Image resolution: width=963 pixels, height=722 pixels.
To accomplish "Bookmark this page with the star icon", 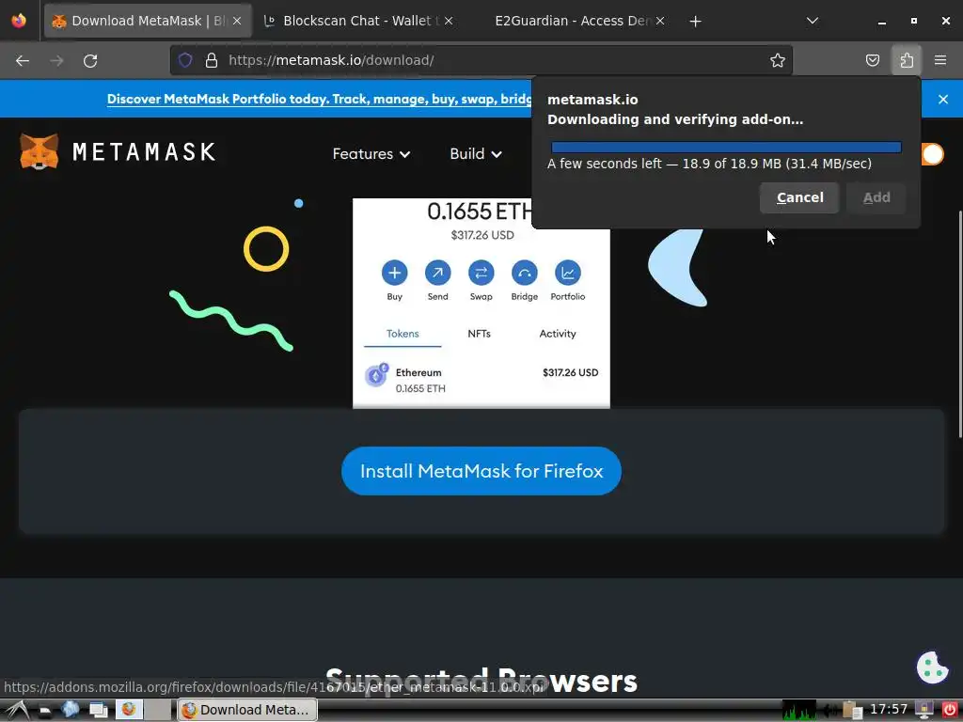I will point(778,60).
